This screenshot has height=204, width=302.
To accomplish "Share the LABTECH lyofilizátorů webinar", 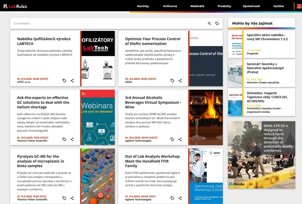I will click(x=72, y=81).
